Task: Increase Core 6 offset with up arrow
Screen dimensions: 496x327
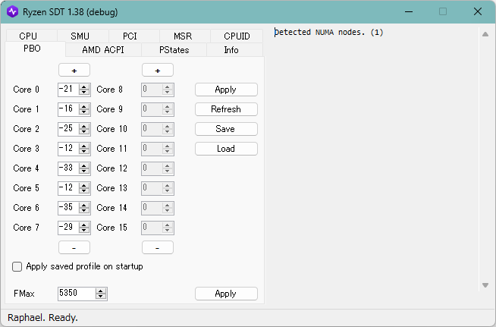Action: click(x=84, y=205)
